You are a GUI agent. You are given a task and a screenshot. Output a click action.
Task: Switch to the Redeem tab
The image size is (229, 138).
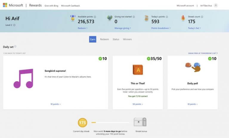[104, 39]
